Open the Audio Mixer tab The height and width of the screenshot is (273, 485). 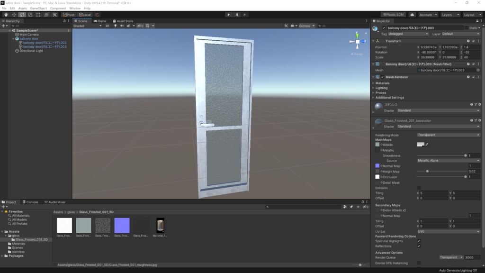pyautogui.click(x=55, y=202)
